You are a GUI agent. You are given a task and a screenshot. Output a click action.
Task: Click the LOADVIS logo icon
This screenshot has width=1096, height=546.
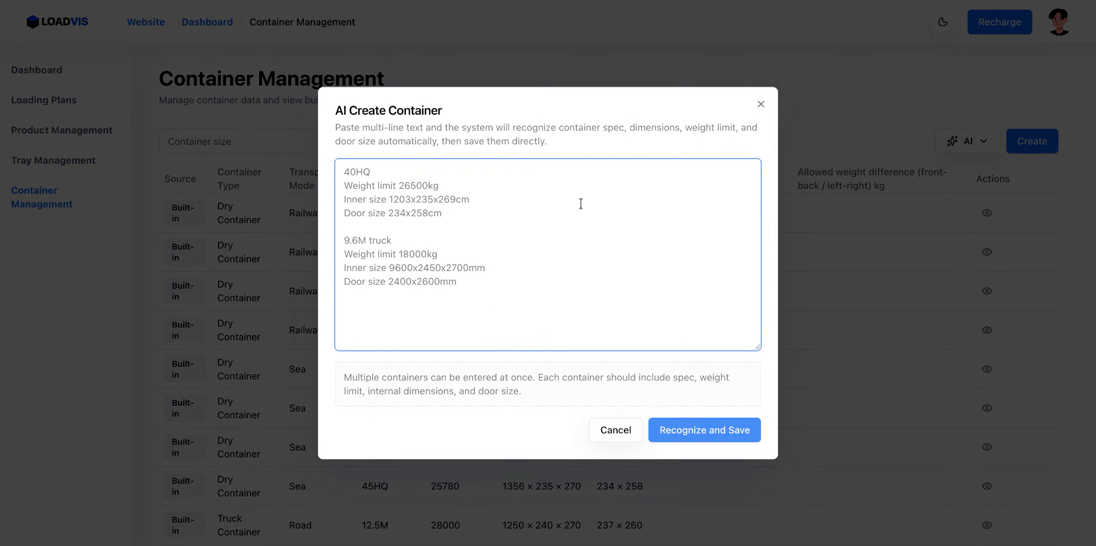click(33, 22)
